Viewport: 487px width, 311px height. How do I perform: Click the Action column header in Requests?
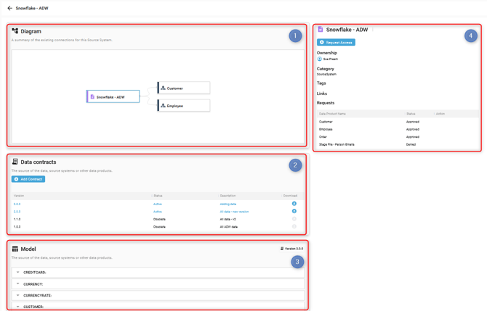click(x=440, y=114)
